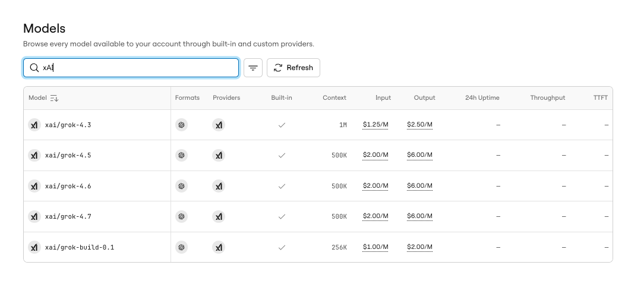This screenshot has height=284, width=628.
Task: Toggle sort icon next to Model header
Action: [x=55, y=98]
